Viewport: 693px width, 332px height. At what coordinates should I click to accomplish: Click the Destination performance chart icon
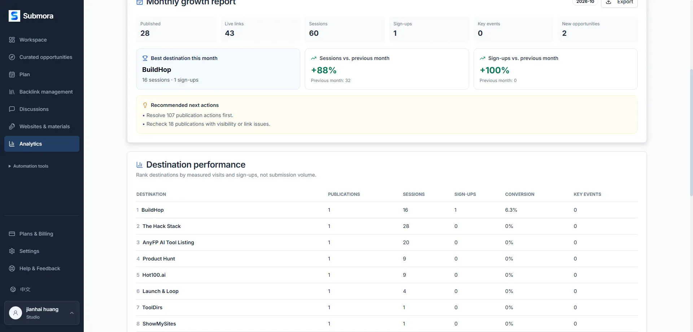140,165
